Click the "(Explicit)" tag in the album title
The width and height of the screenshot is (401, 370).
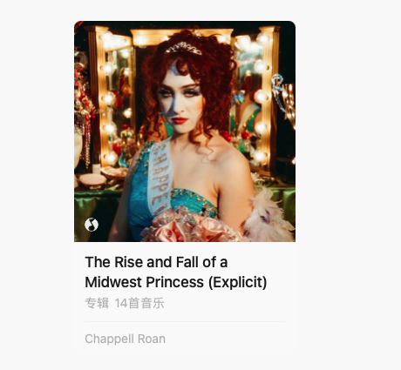point(238,282)
